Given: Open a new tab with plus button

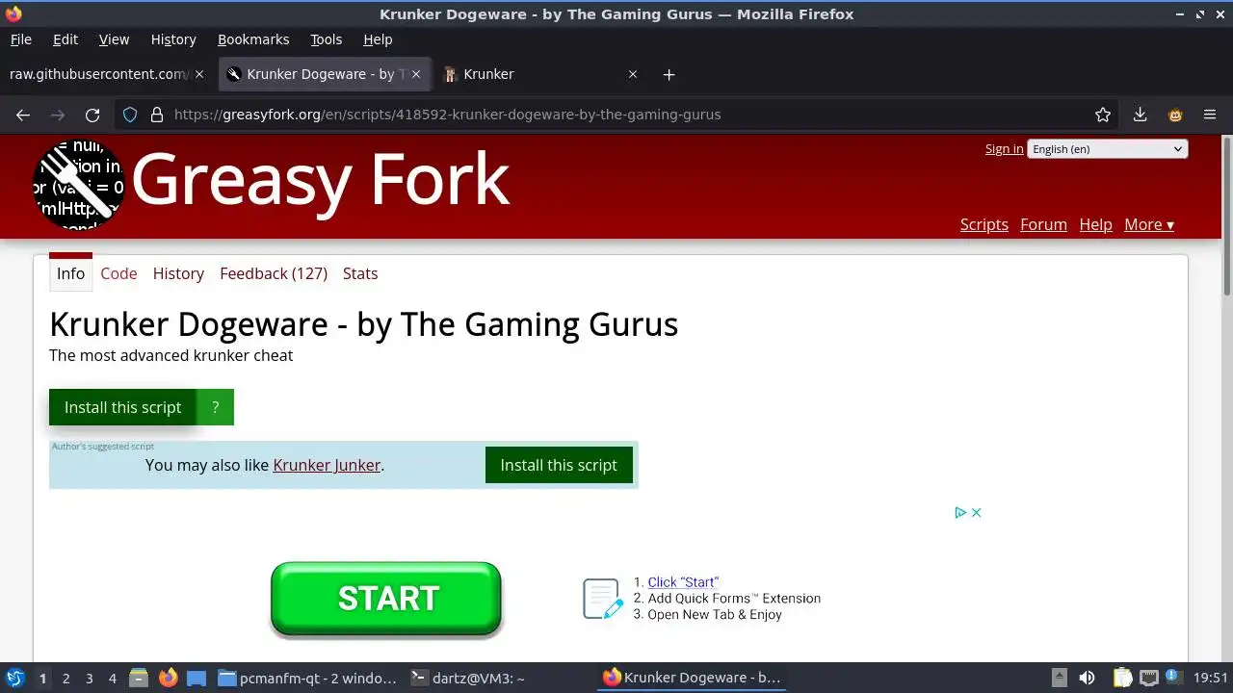Looking at the screenshot, I should pos(669,74).
